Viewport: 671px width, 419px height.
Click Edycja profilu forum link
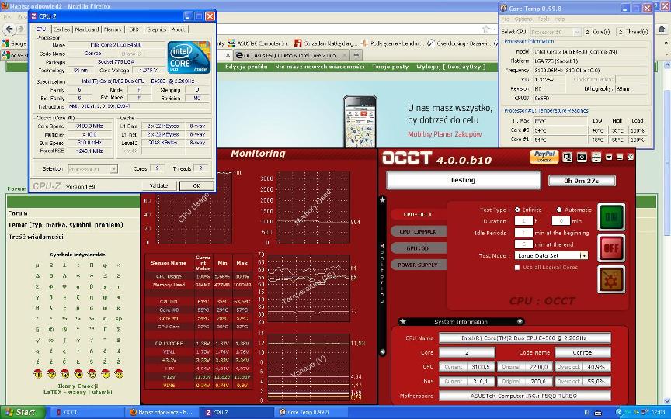[x=246, y=67]
